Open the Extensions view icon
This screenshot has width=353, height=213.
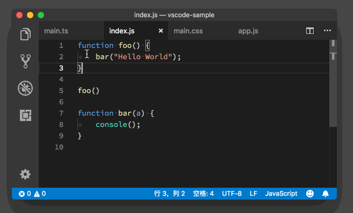tap(25, 116)
